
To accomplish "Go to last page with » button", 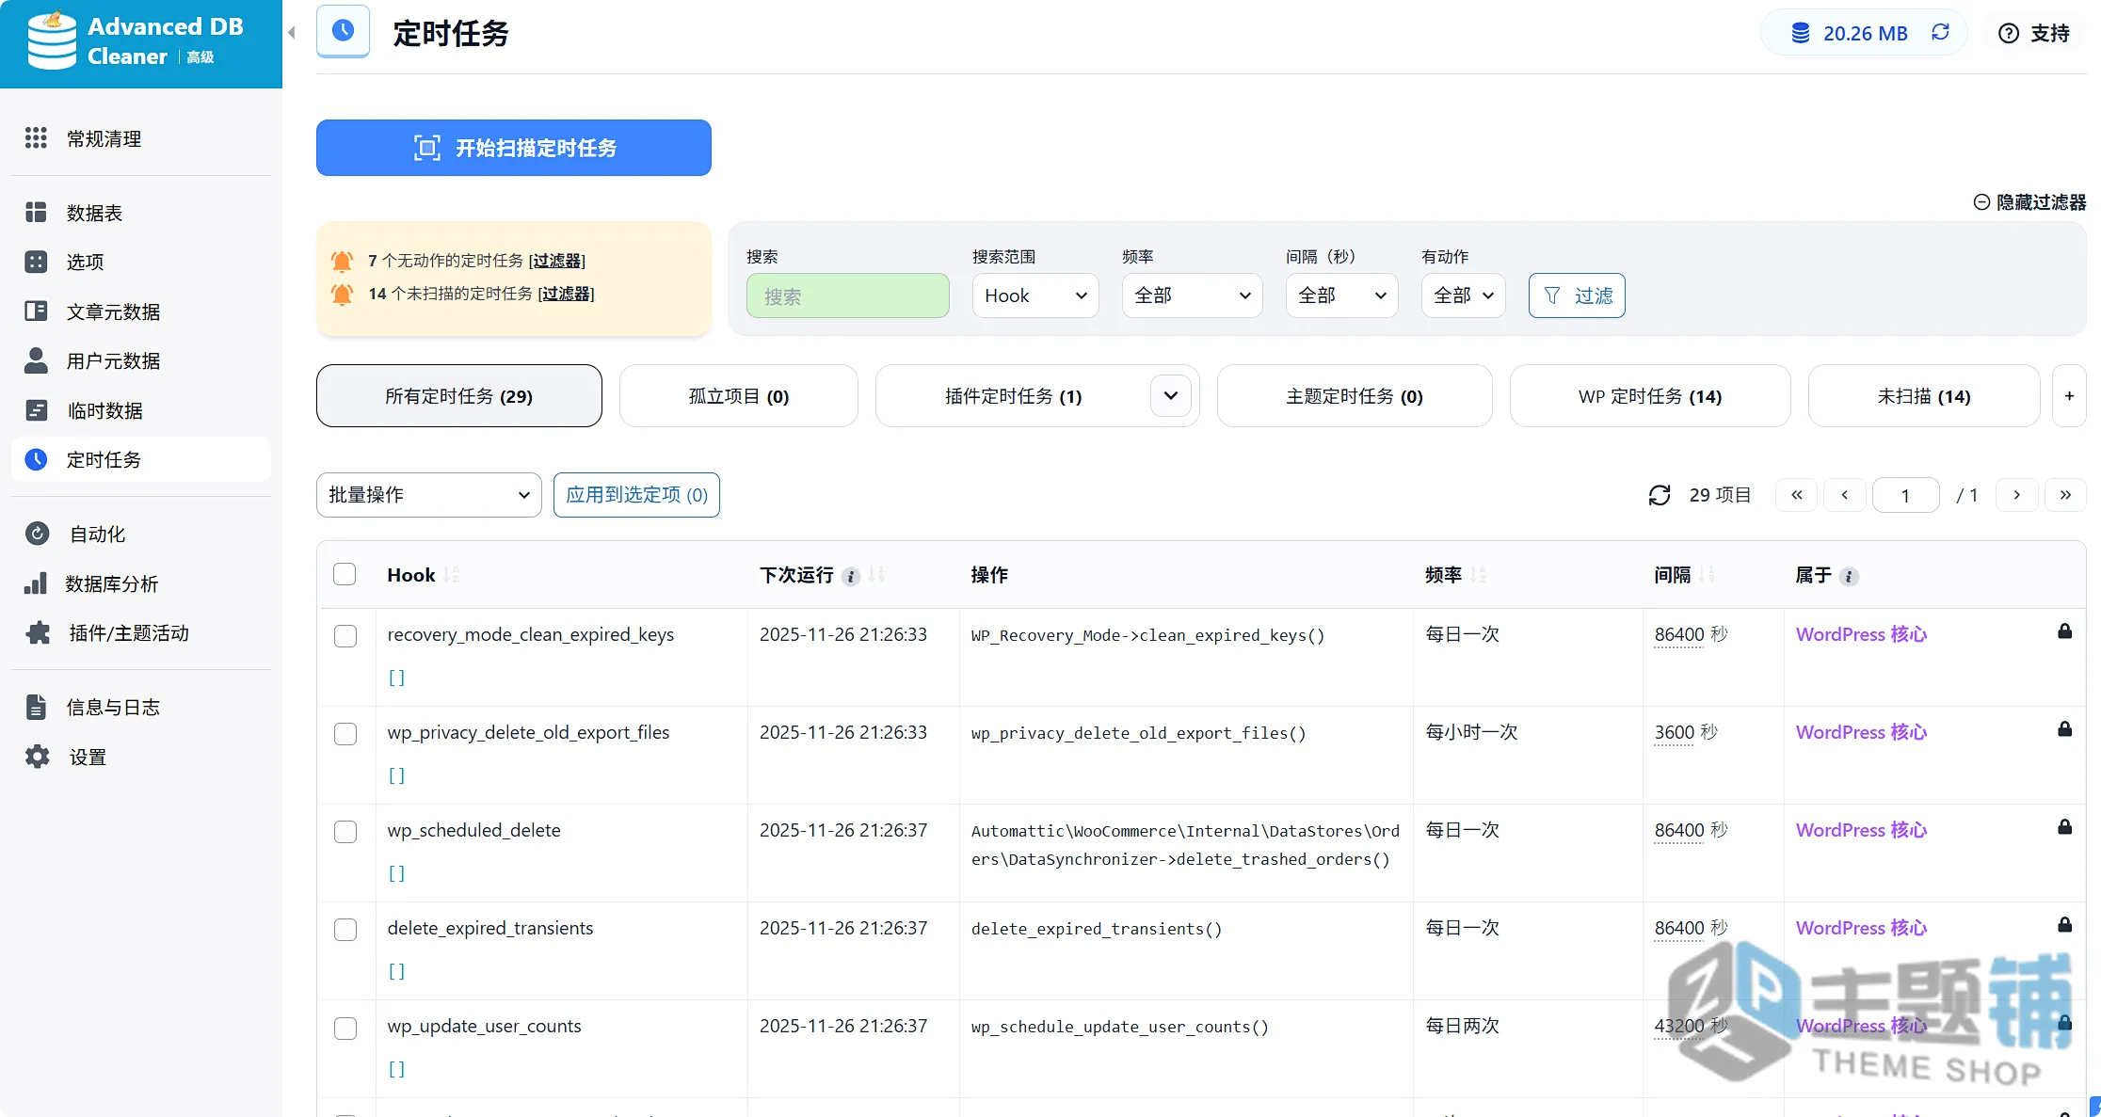I will 2065,495.
